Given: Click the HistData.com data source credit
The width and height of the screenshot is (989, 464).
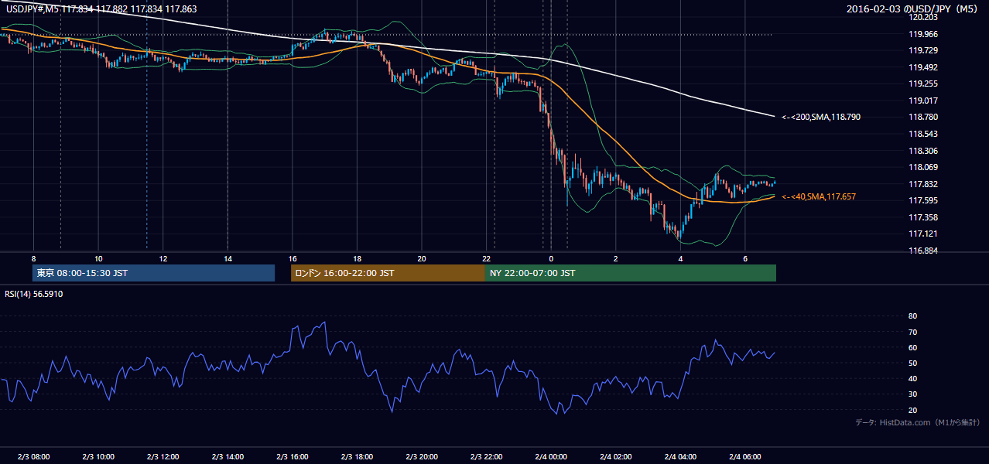Looking at the screenshot, I should 917,422.
